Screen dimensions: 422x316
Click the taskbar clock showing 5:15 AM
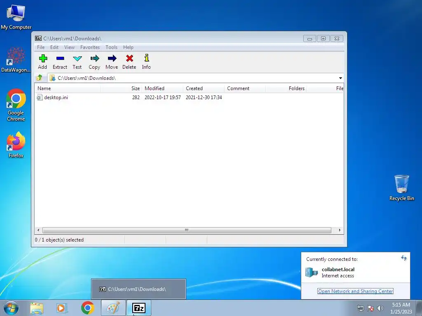coord(401,308)
